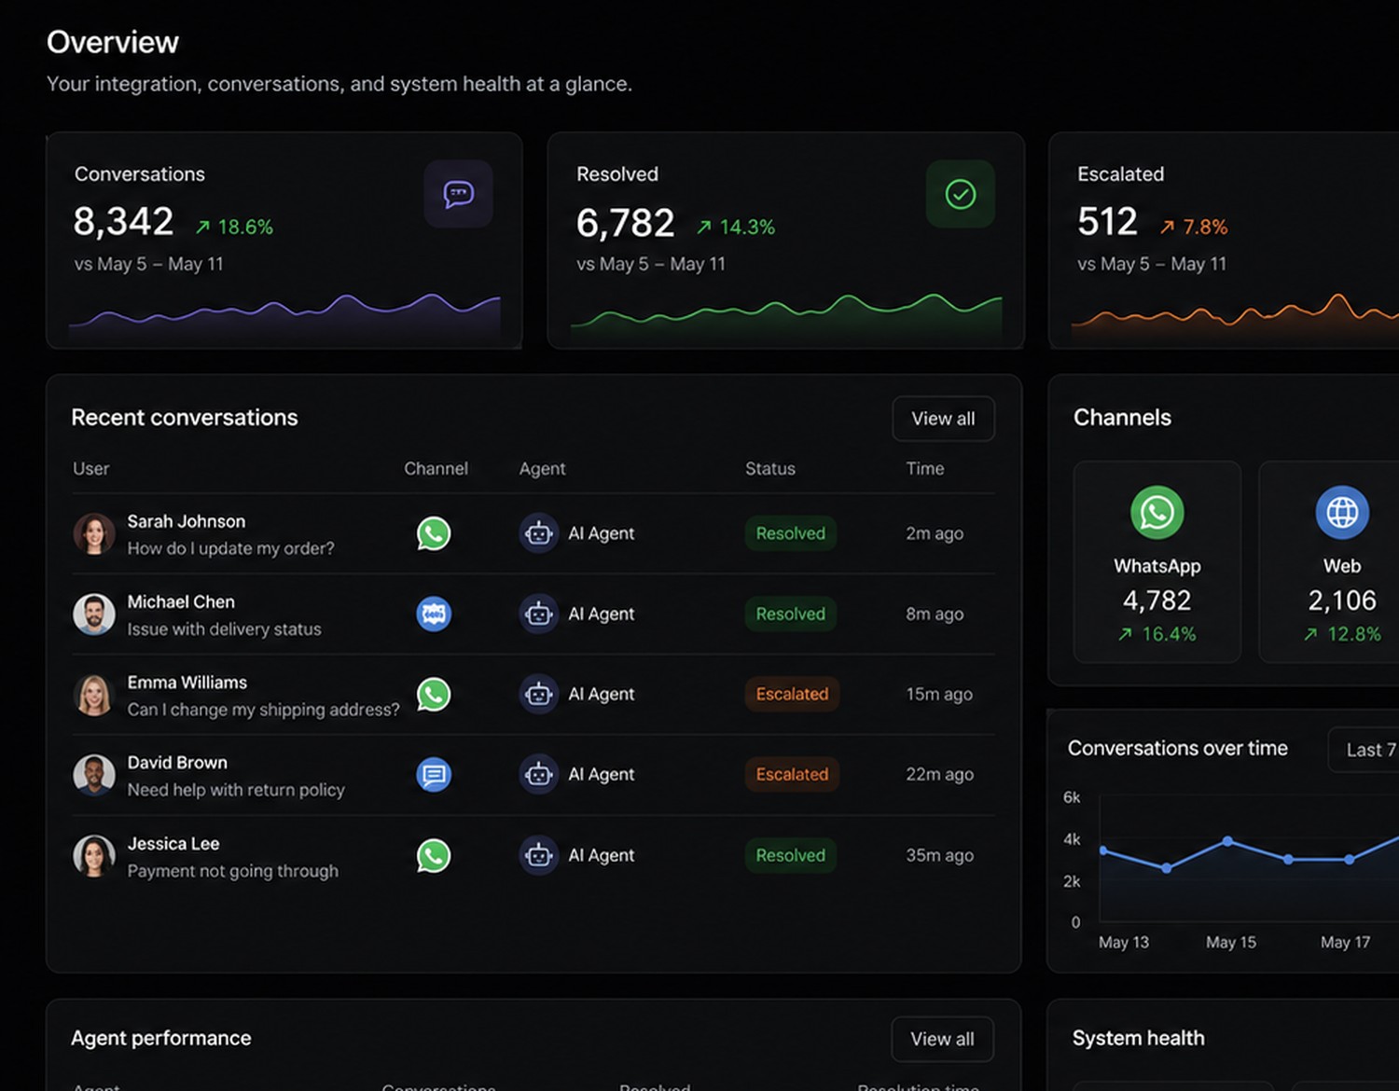Click the WhatsApp logo in Channels panel
This screenshot has width=1399, height=1091.
coord(1157,512)
